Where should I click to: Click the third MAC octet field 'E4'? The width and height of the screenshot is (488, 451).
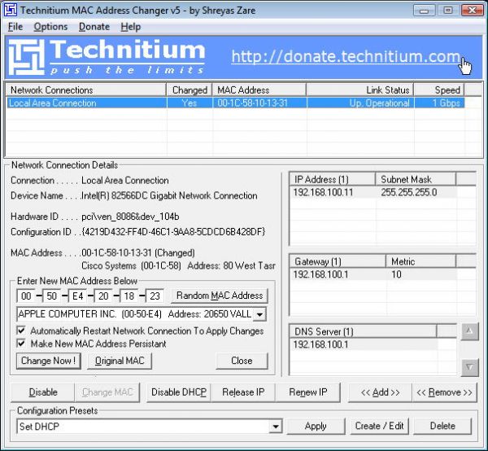click(78, 296)
